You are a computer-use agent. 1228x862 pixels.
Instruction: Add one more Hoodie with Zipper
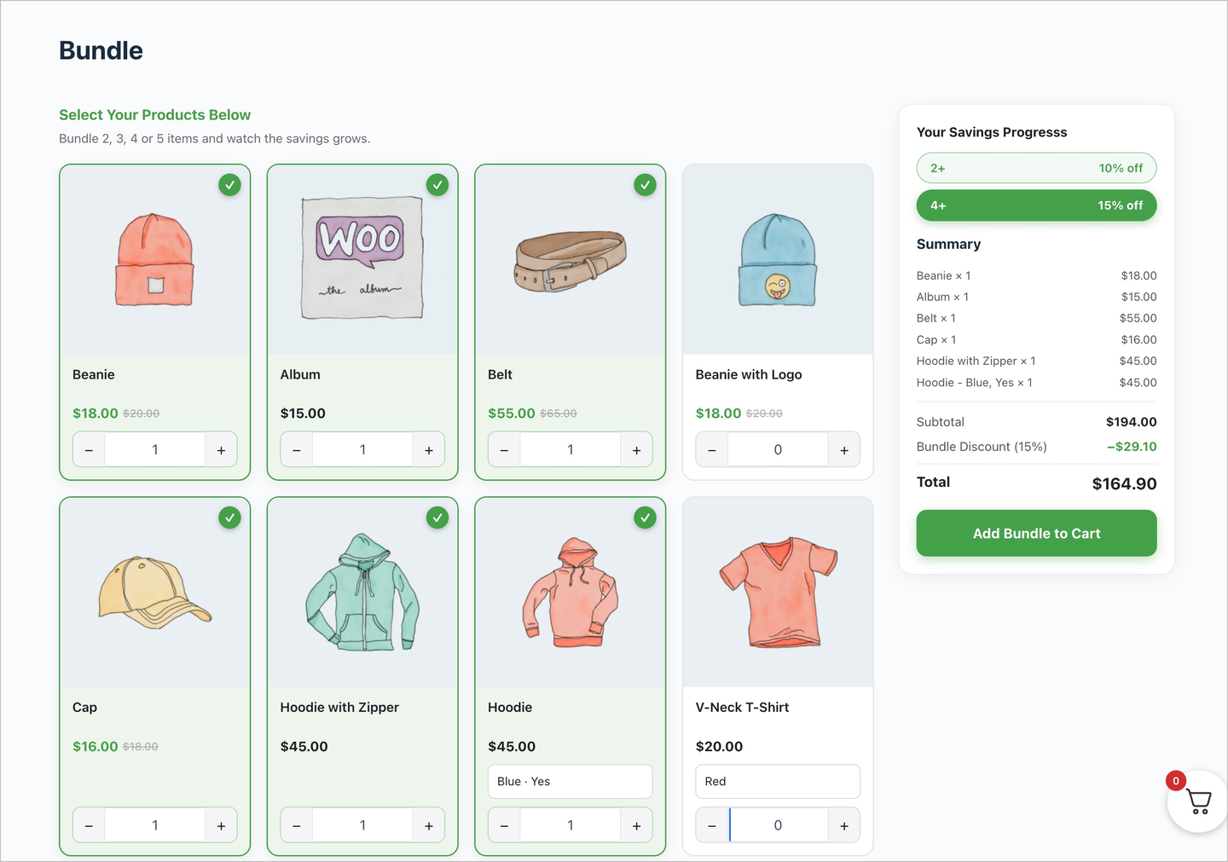pyautogui.click(x=429, y=825)
